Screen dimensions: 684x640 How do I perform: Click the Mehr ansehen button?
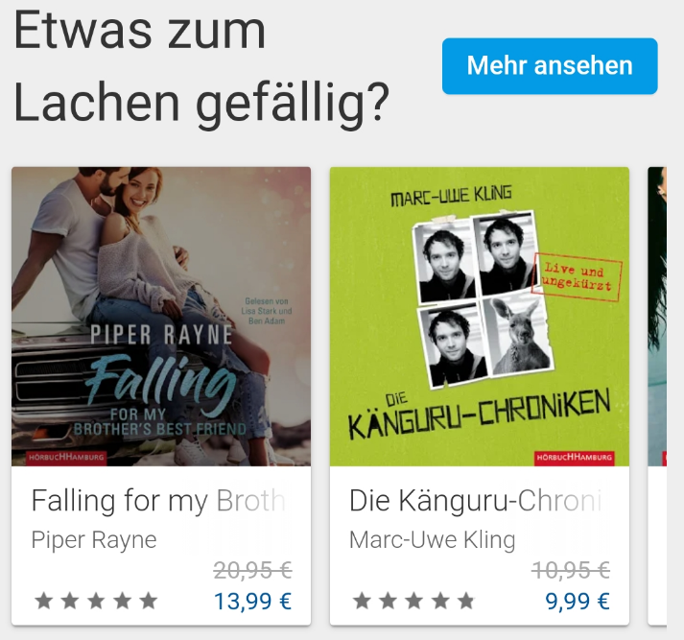tap(550, 66)
